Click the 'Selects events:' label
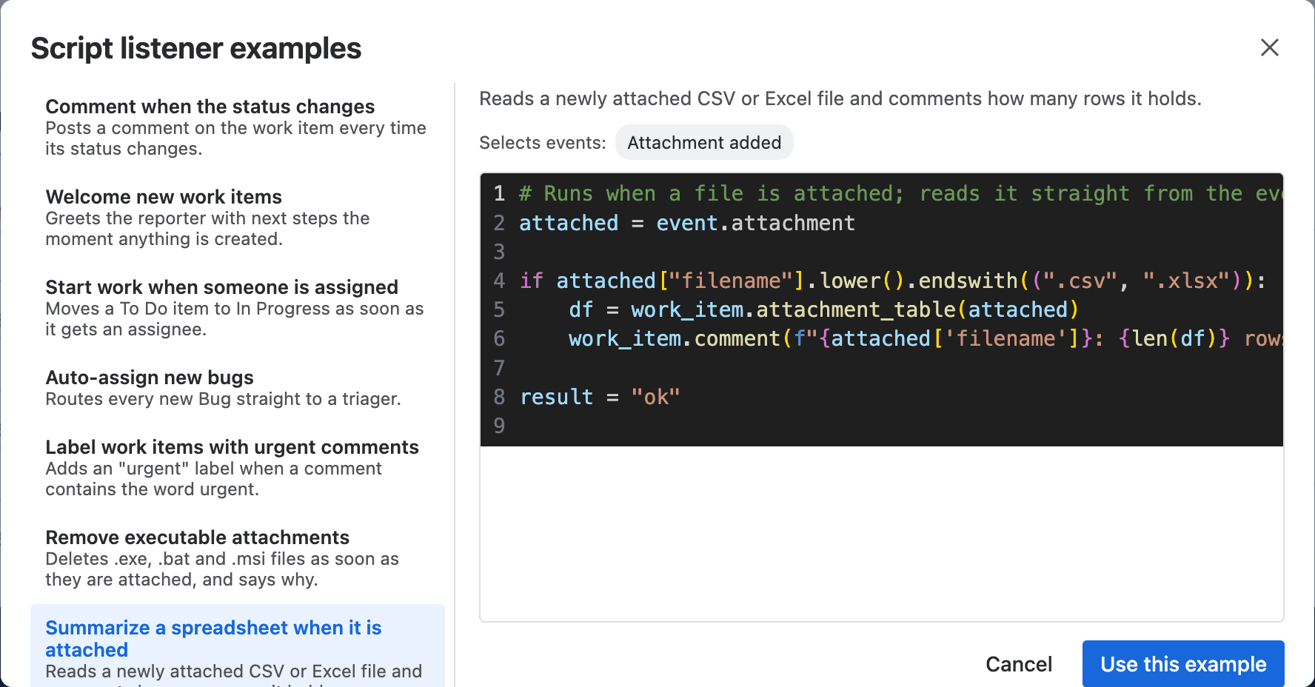The image size is (1315, 687). (543, 143)
